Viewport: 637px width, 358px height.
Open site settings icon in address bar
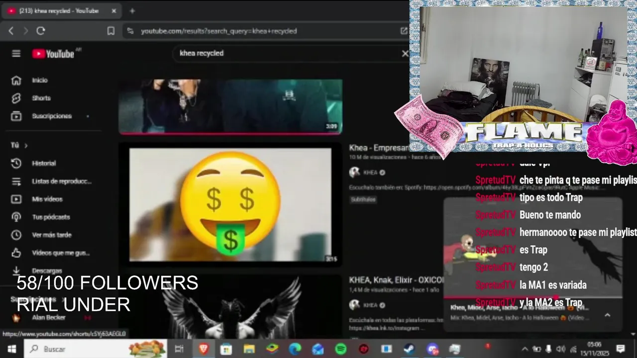130,31
